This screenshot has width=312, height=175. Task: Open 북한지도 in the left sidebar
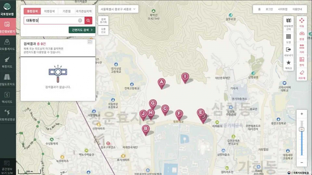point(8,62)
